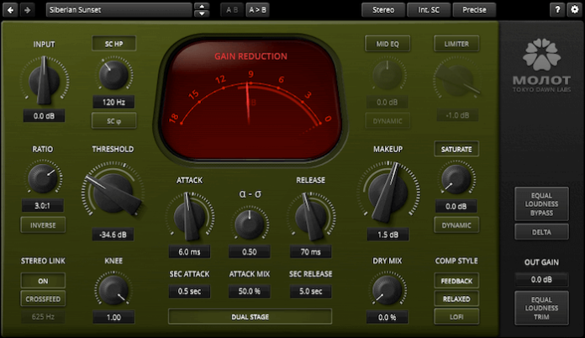Open the Stereo channel mode menu
The image size is (585, 338).
(383, 10)
